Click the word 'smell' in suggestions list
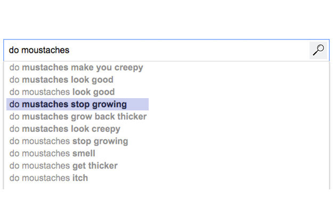The width and height of the screenshot is (333, 224). (84, 154)
